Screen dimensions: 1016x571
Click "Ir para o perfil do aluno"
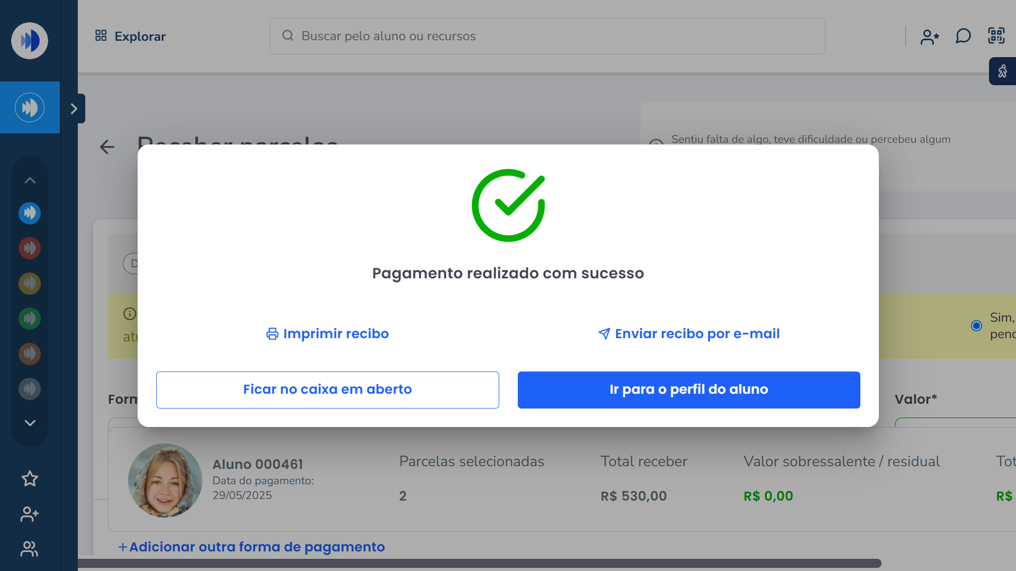click(x=688, y=389)
